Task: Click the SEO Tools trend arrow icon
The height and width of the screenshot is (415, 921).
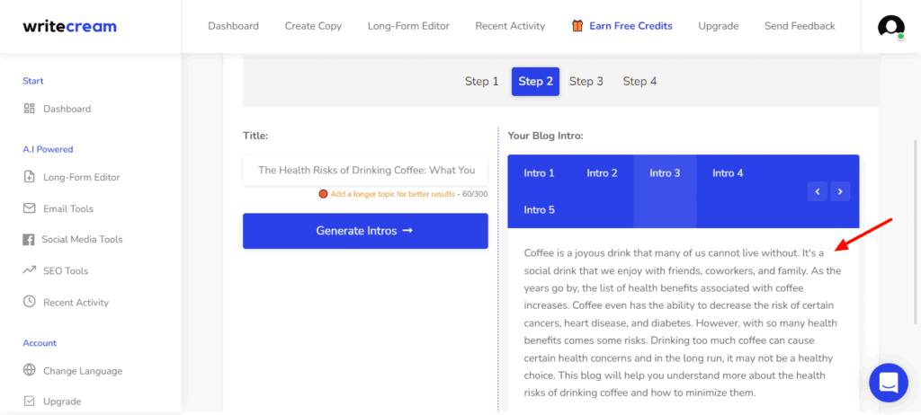Action: click(x=29, y=270)
